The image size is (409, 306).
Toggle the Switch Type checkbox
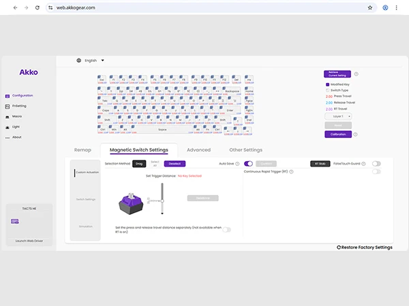point(328,90)
